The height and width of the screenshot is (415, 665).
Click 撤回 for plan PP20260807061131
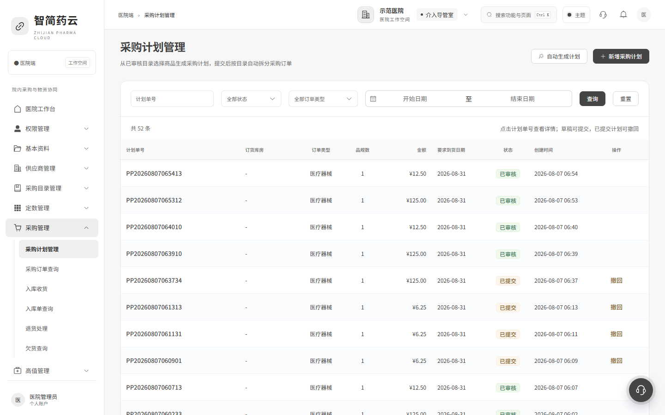pos(617,334)
